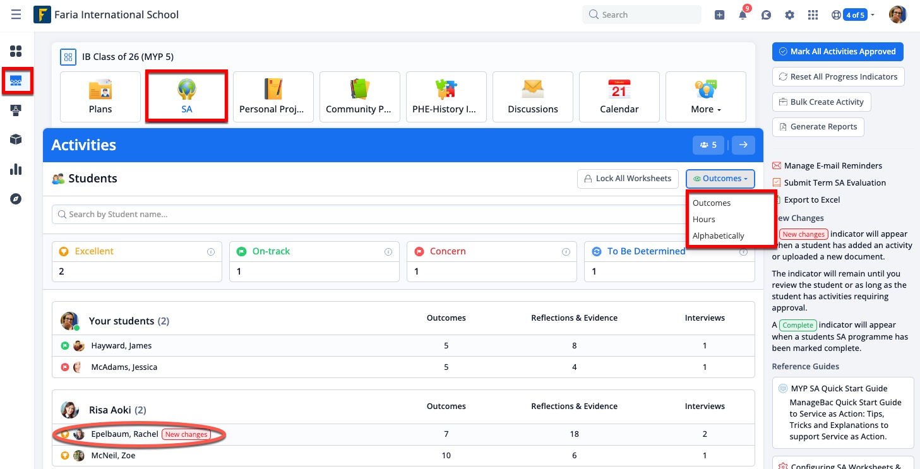The height and width of the screenshot is (469, 920).
Task: Open the dashboard icon in sidebar
Action: coord(16,52)
